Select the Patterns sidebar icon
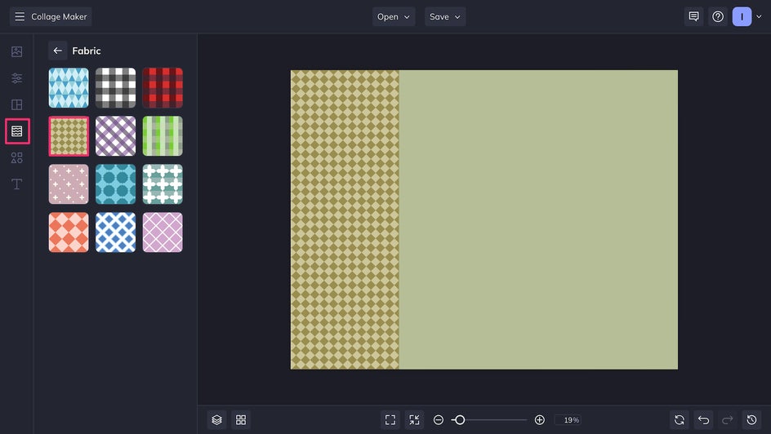This screenshot has width=771, height=434. [x=17, y=131]
